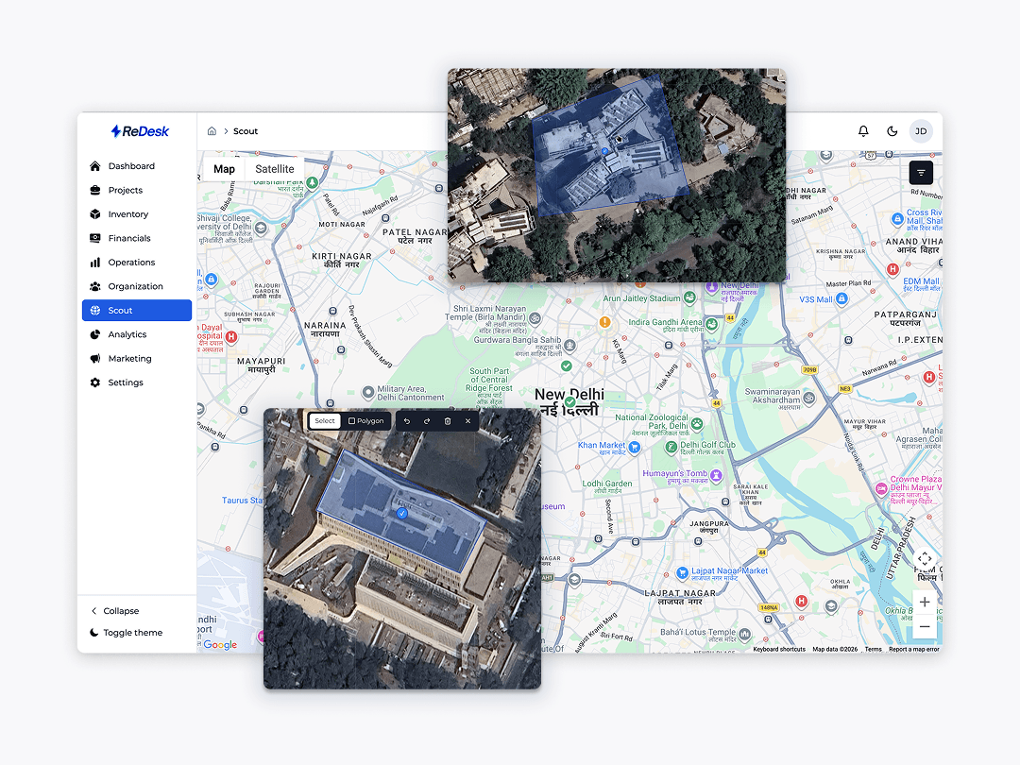The height and width of the screenshot is (765, 1020).
Task: Click the home breadcrumb icon
Action: coord(212,130)
